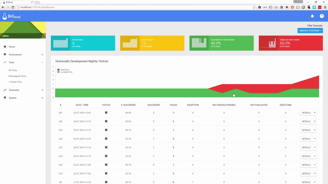Click the status square for run 234
Viewport: 328px width, 184px height.
click(x=106, y=139)
